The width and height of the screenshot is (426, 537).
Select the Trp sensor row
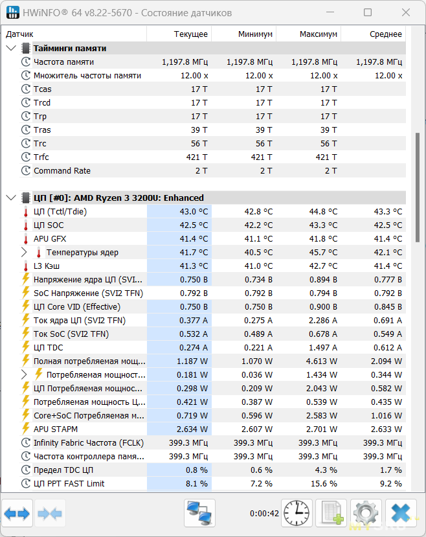click(212, 116)
